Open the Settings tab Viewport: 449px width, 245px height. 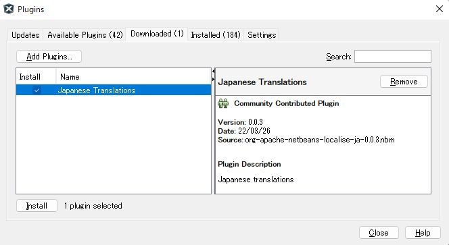[x=262, y=35]
